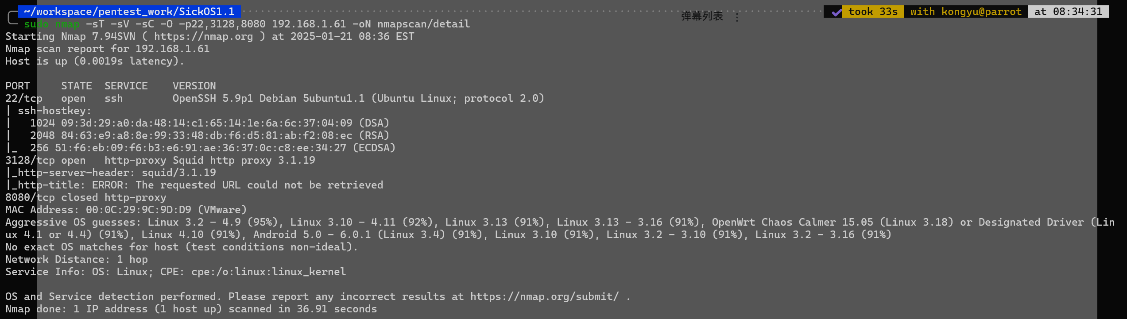Open the 弹幕列表 danmaku list label
Screen dimensions: 1127x319
(x=702, y=16)
